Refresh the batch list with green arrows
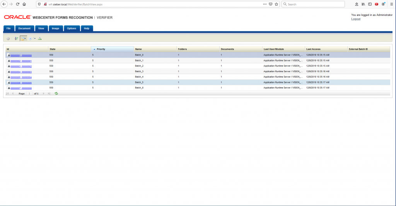 click(x=56, y=94)
